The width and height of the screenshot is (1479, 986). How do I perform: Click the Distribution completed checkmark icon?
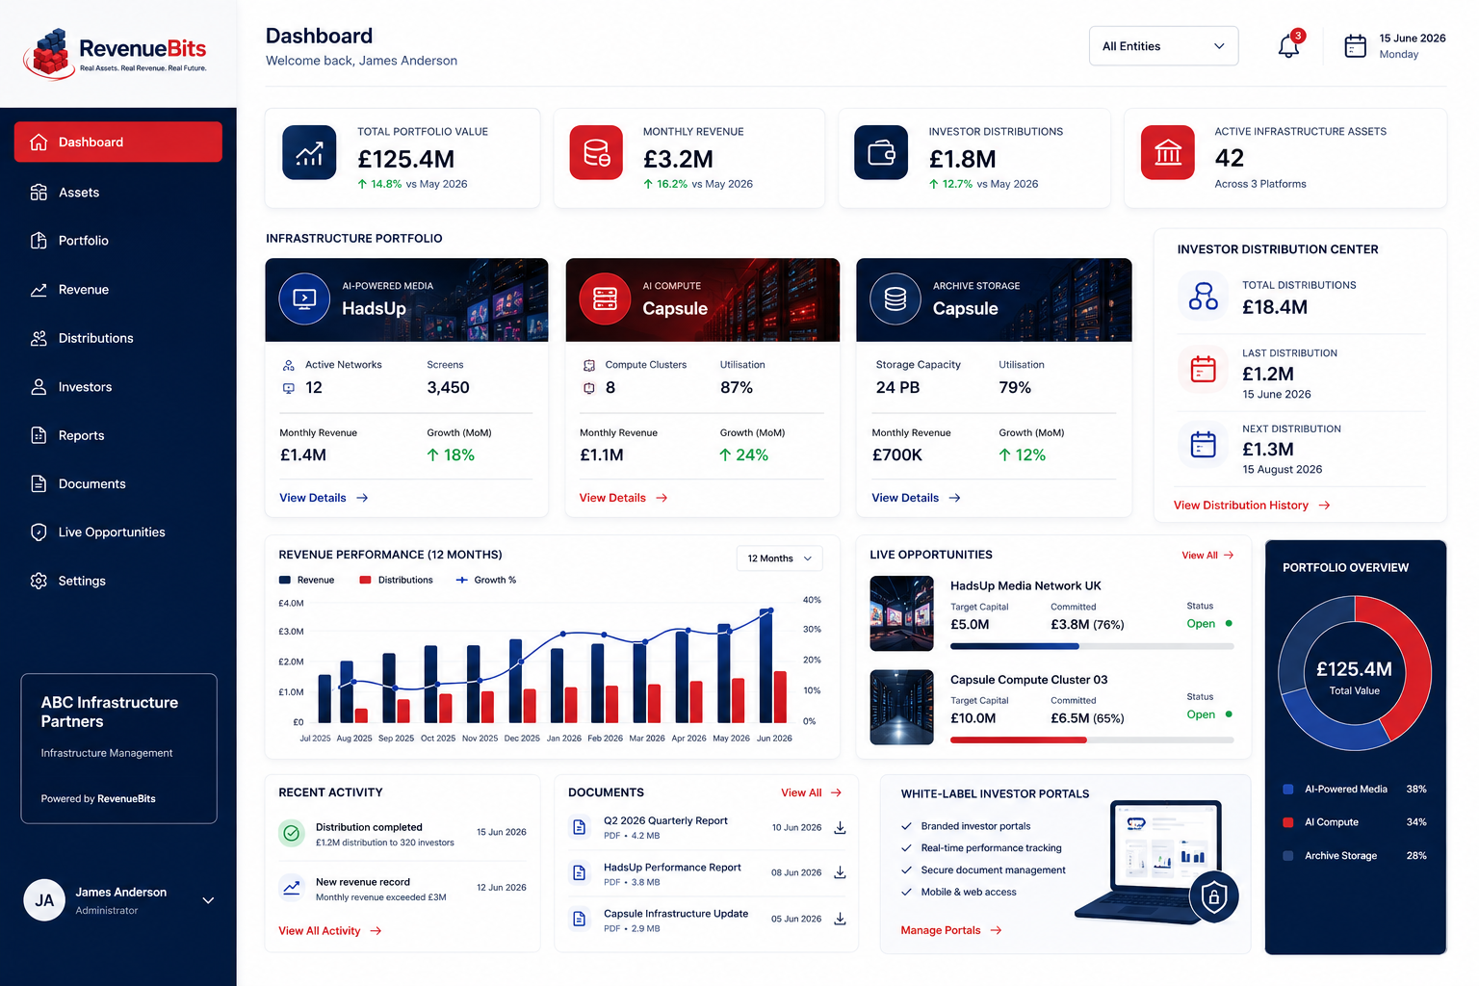coord(292,833)
